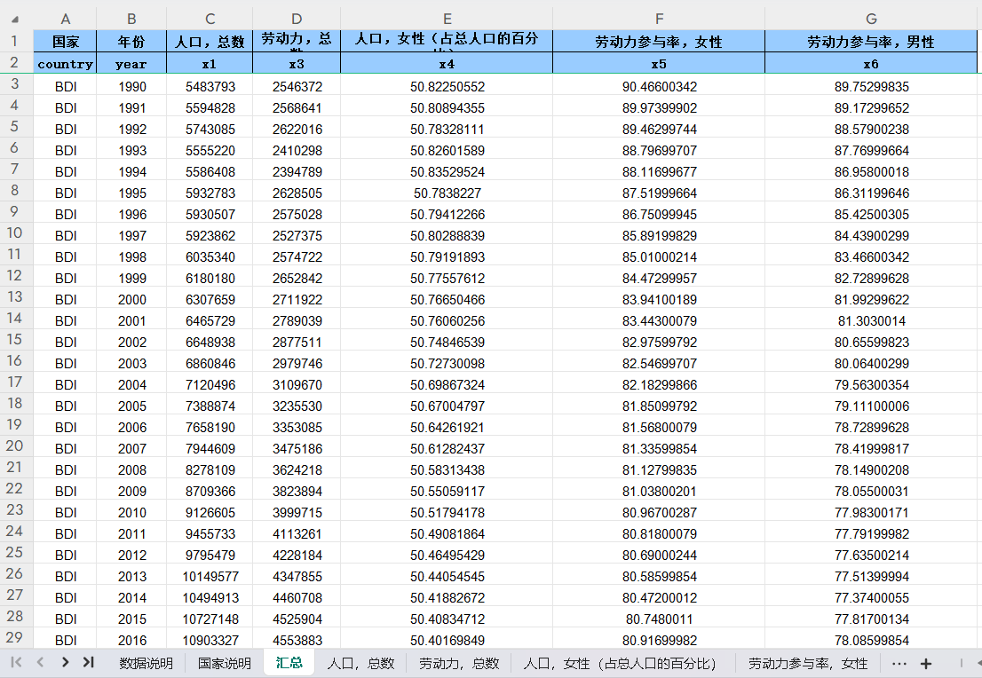Click header cell 劳动力参与率，女性

pyautogui.click(x=659, y=42)
